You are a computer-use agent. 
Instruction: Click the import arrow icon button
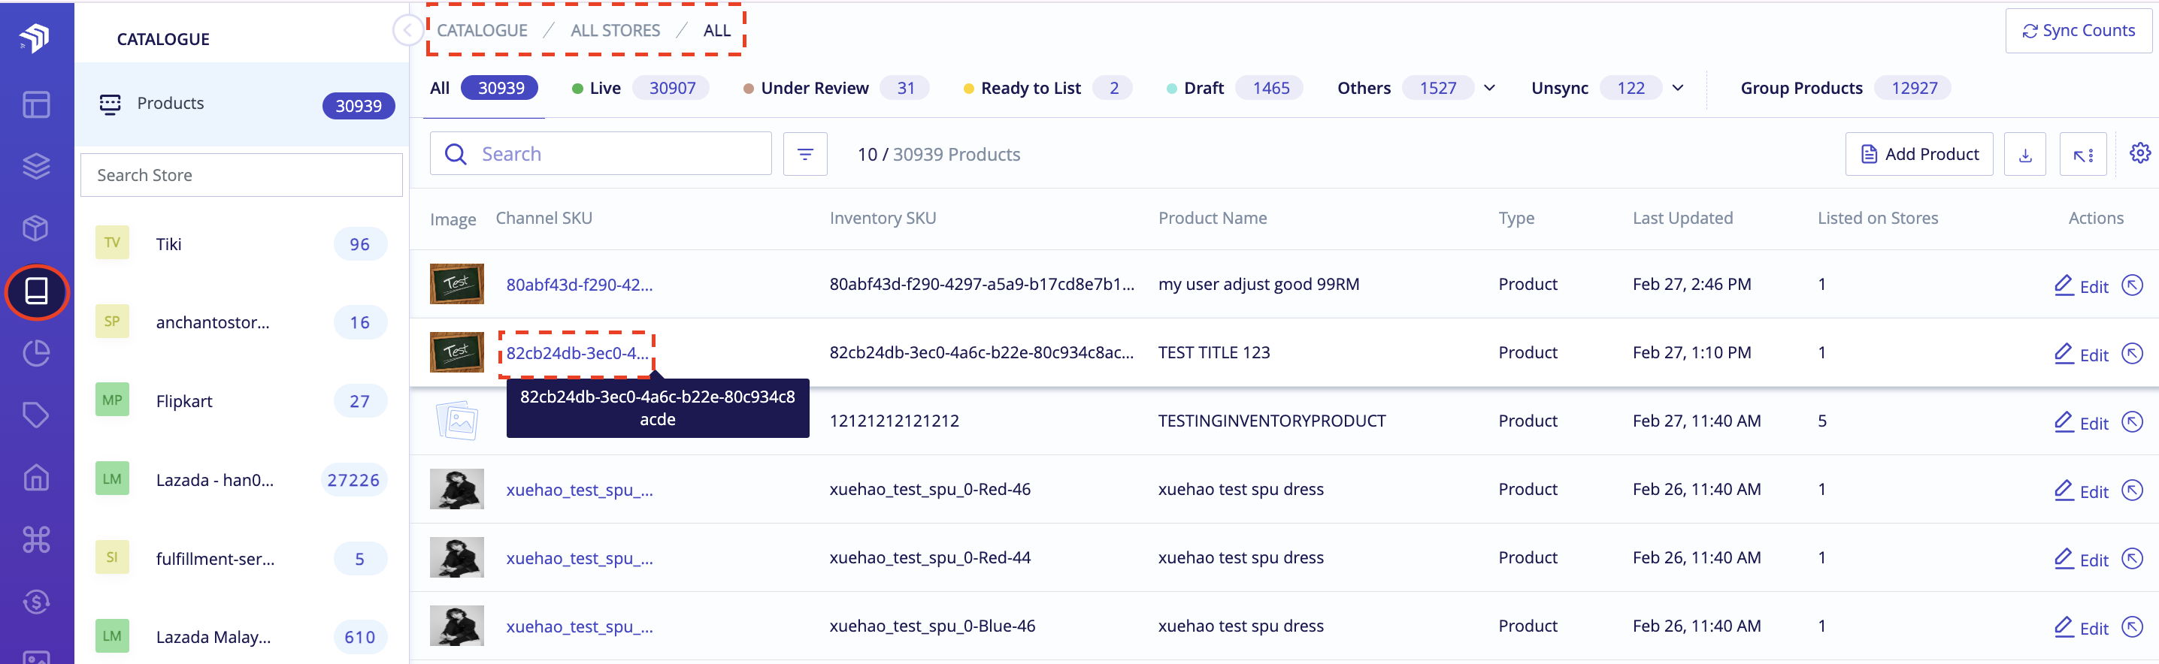click(2083, 154)
